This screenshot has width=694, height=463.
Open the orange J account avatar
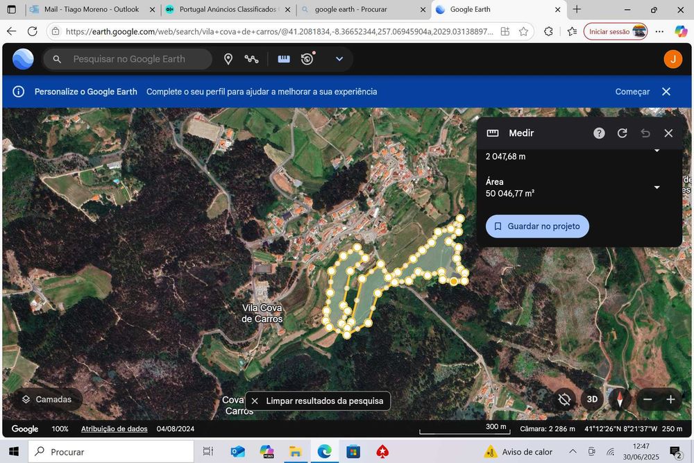[672, 59]
